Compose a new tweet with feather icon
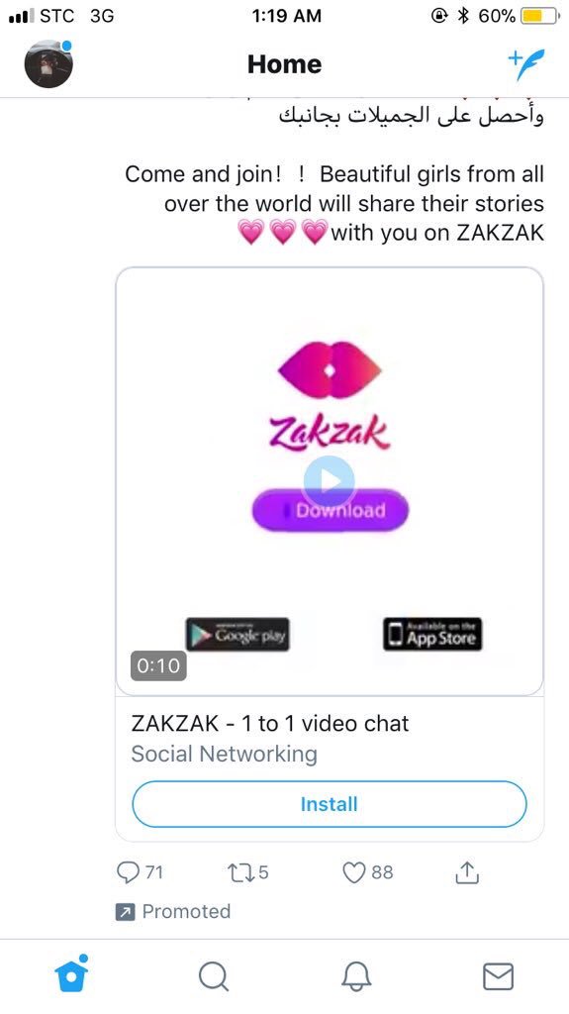Screen dimensions: 569x1014 (526, 64)
